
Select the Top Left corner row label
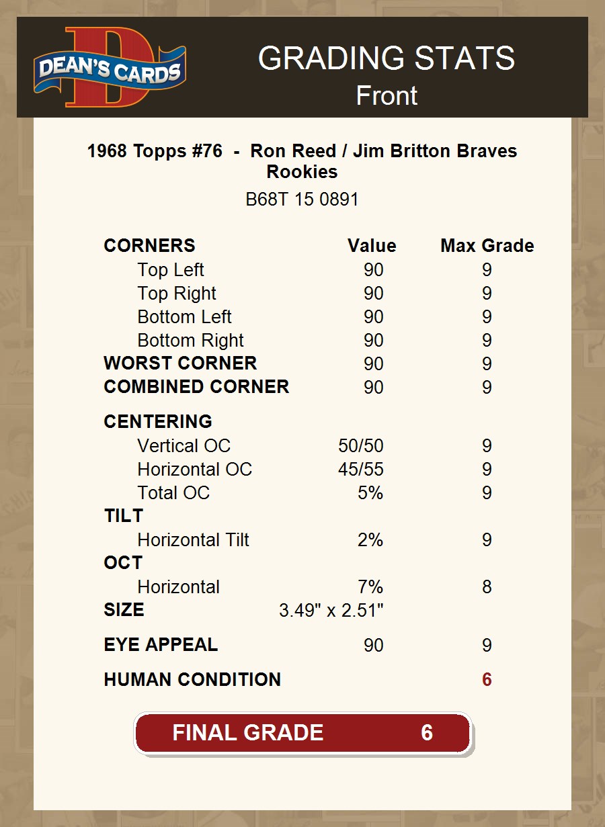click(171, 270)
